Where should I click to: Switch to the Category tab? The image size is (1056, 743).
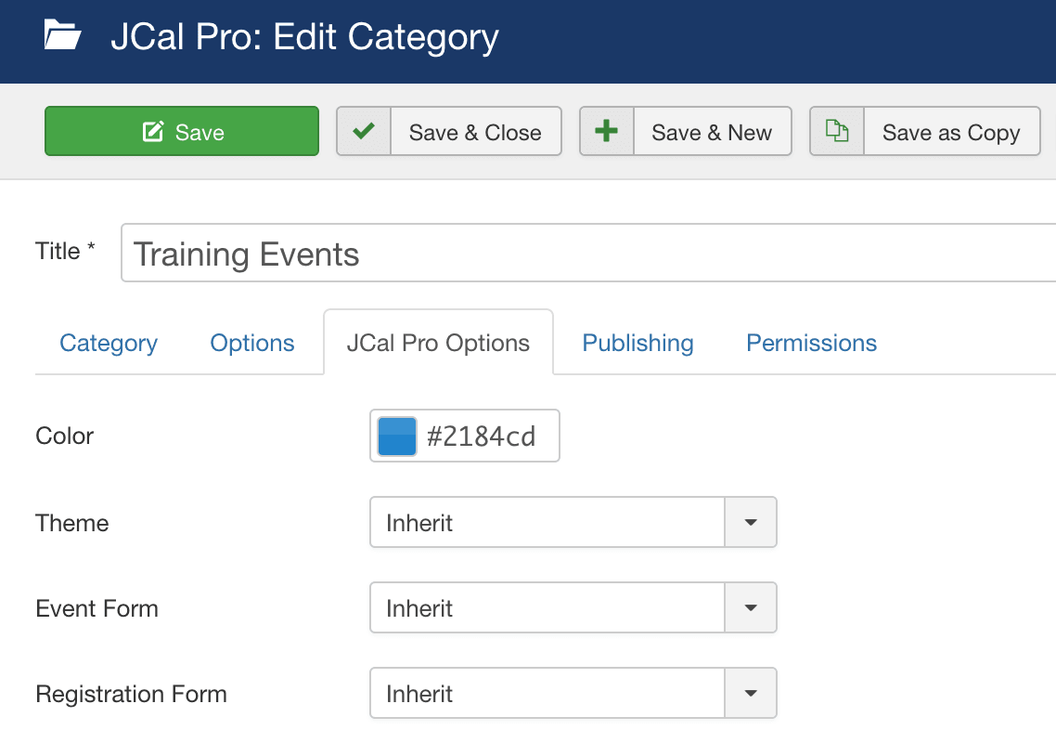click(109, 344)
